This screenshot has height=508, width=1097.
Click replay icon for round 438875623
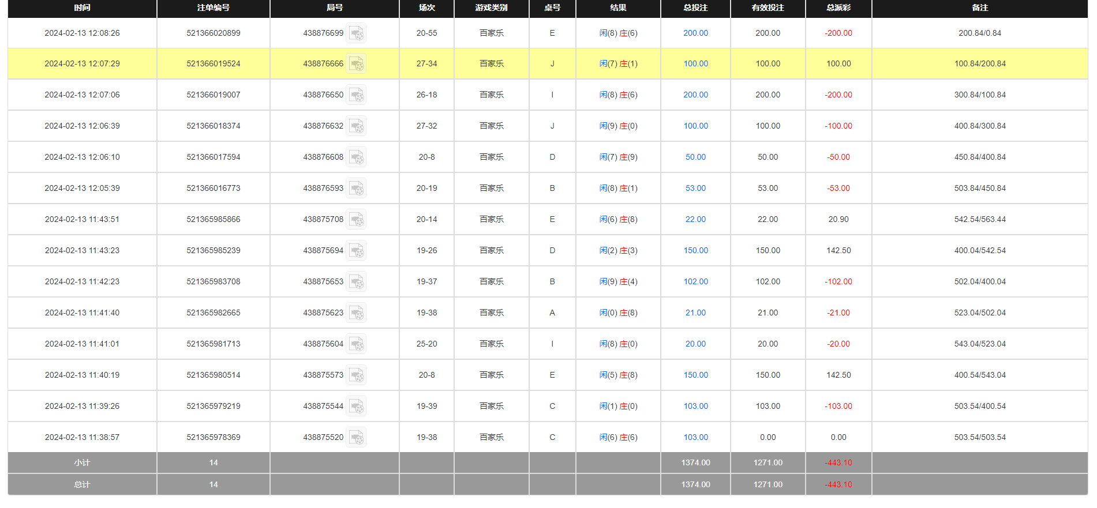356,313
